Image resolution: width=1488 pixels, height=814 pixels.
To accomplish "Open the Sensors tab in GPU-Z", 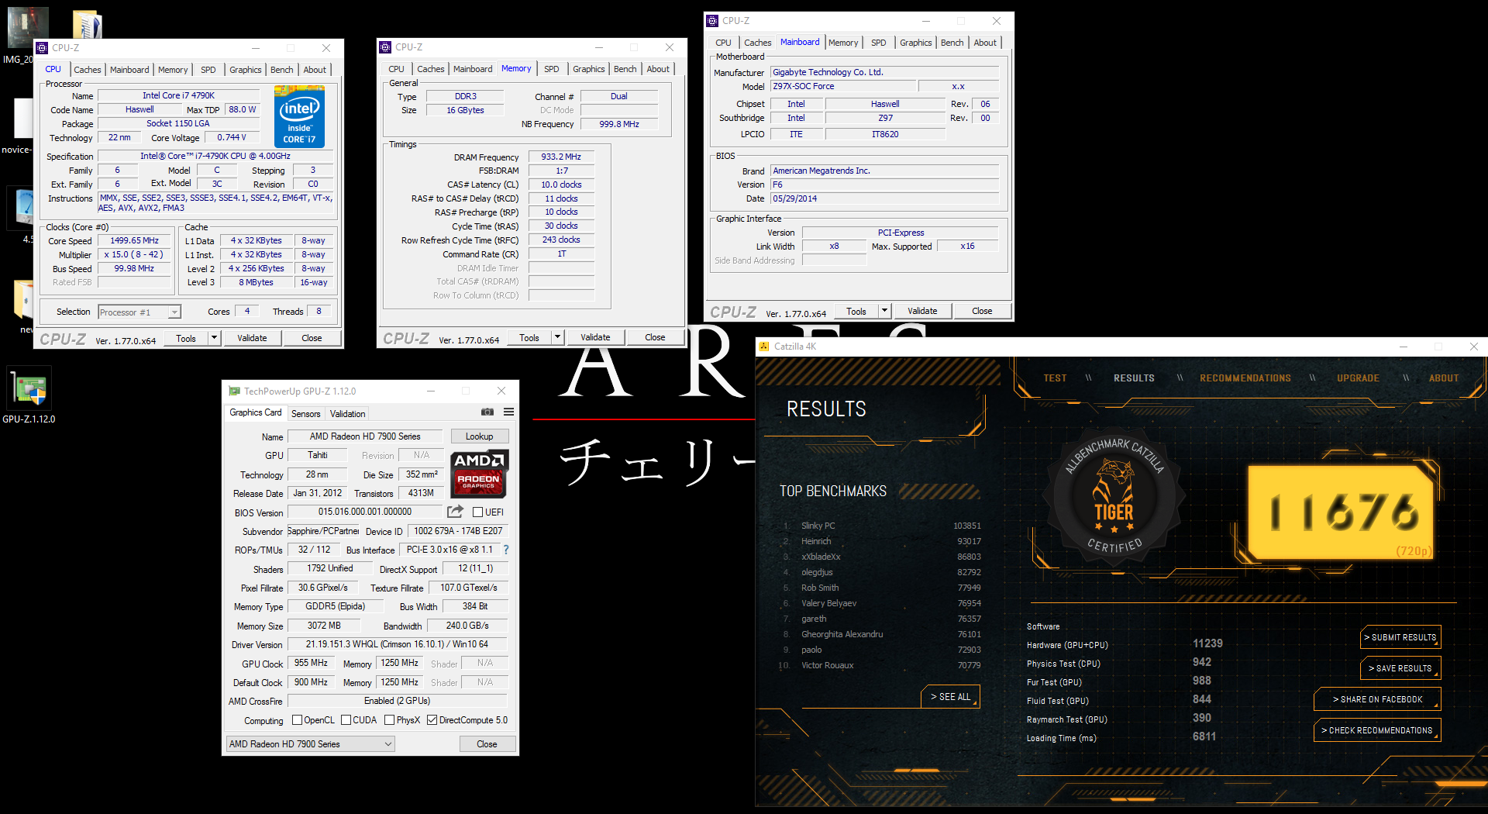I will [x=305, y=413].
